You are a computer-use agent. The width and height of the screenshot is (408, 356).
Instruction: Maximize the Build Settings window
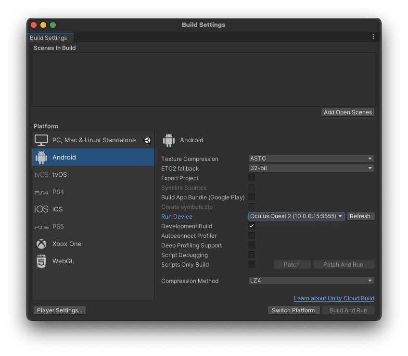(53, 25)
